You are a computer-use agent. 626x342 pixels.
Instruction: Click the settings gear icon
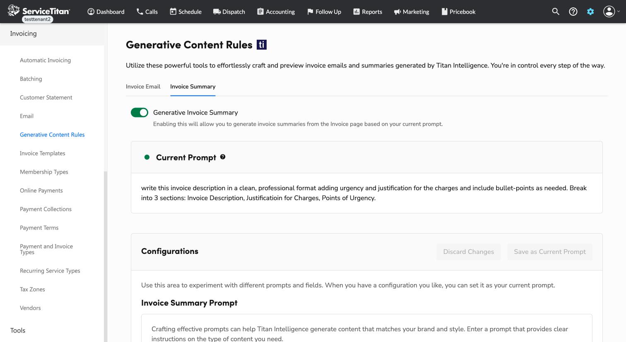(590, 12)
